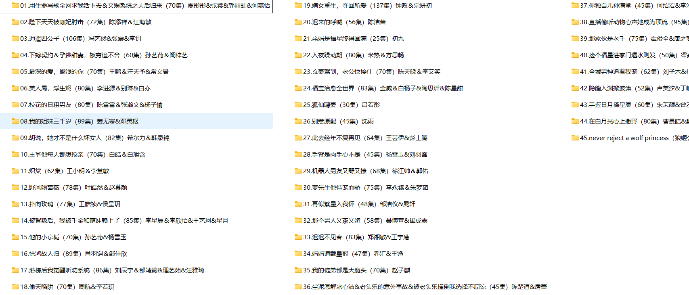Select the folder name 18.偷天陷阱

pyautogui.click(x=37, y=287)
